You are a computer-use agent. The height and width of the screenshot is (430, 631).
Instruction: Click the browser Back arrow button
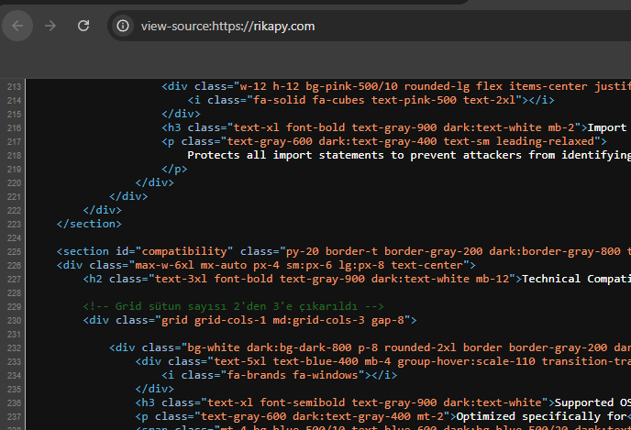(17, 27)
